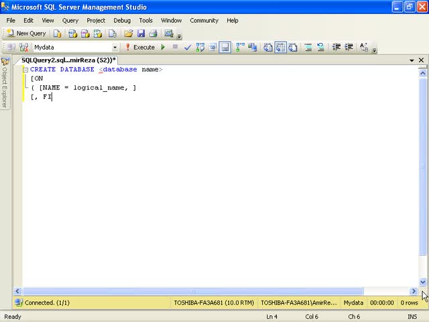The height and width of the screenshot is (322, 429).
Task: Open the Edit menu
Action: [28, 21]
